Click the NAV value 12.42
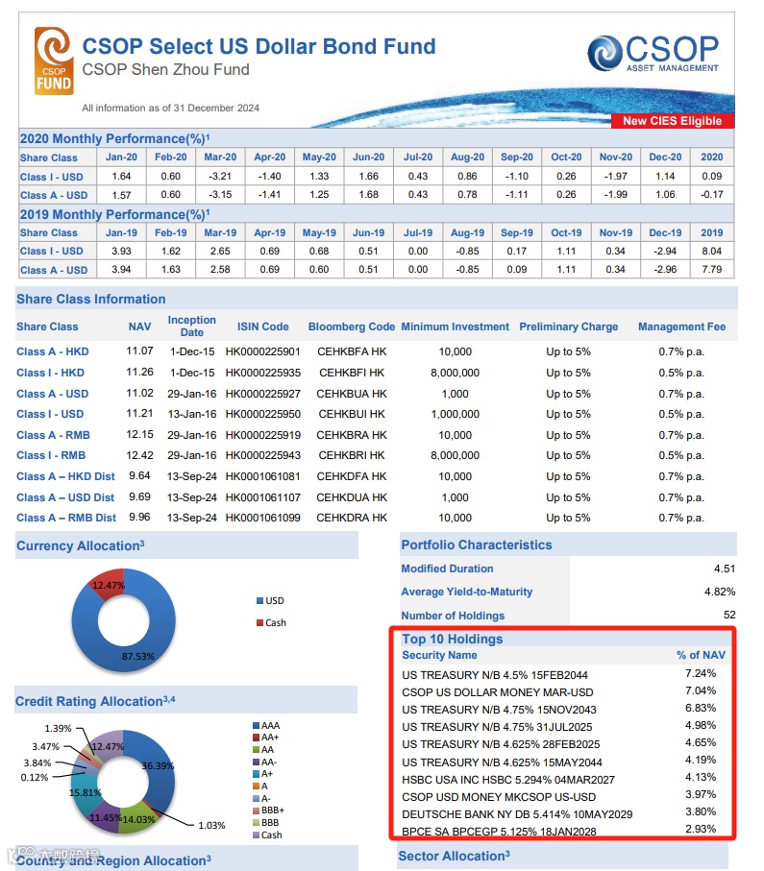764x871 pixels. [139, 455]
